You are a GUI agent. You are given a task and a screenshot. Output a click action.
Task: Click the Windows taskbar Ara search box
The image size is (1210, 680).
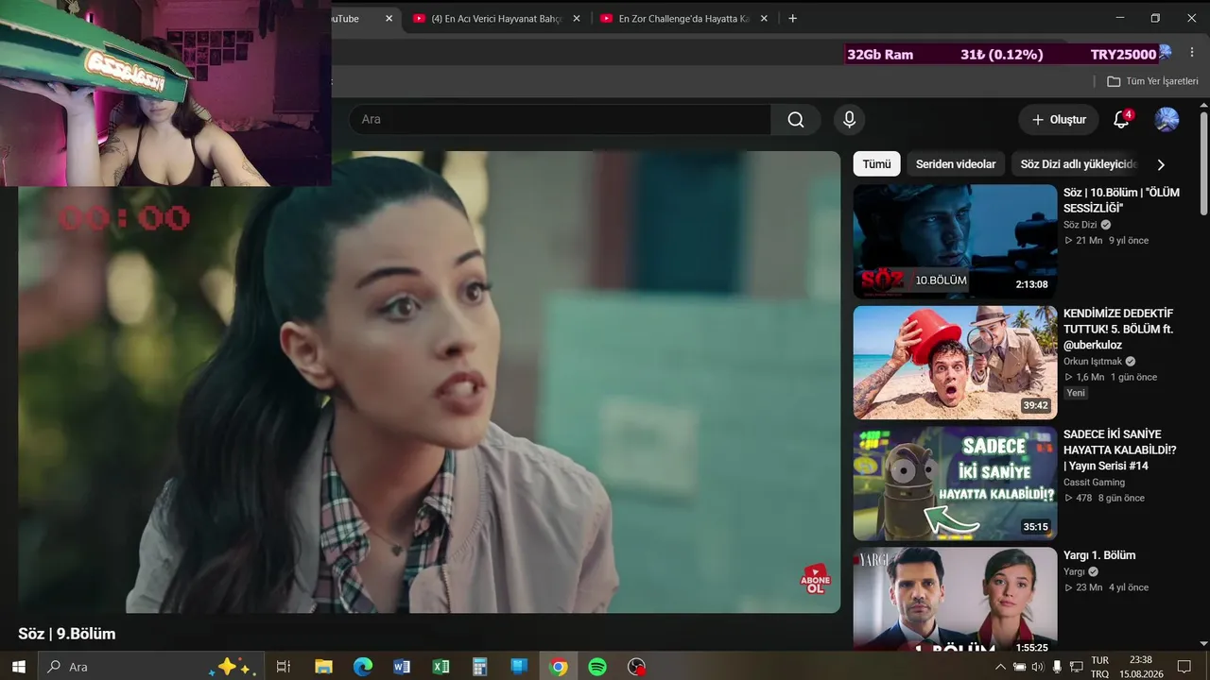[x=149, y=667]
